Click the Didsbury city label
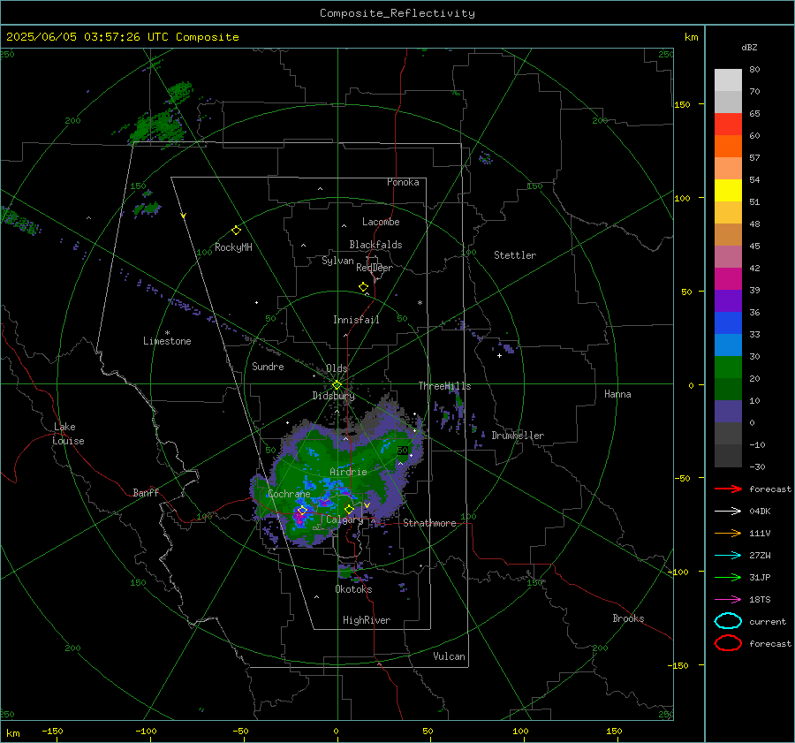 333,396
